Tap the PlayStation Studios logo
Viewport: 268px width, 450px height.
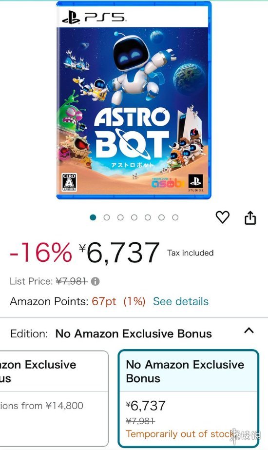point(195,183)
